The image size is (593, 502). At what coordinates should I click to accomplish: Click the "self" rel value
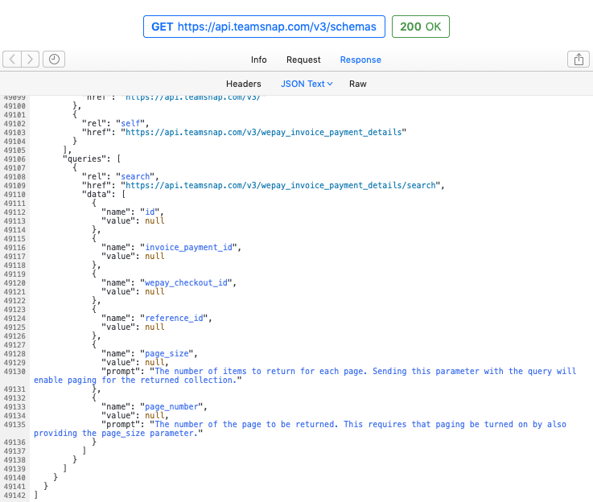(x=130, y=124)
